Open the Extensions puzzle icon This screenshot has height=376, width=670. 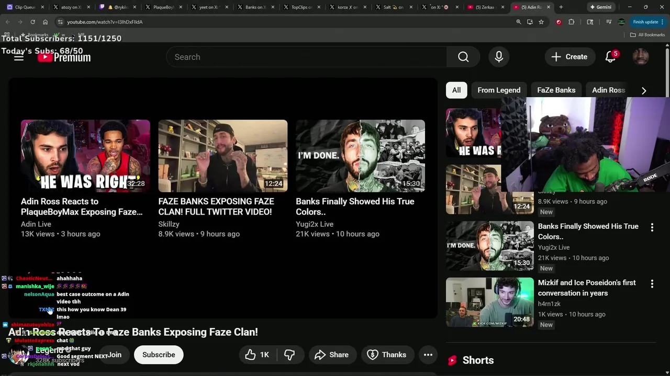[571, 22]
